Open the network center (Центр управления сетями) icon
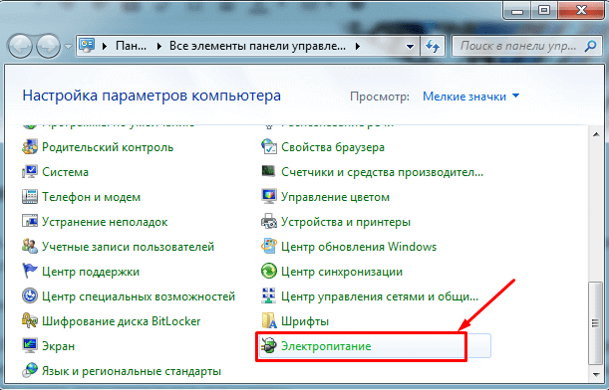The width and height of the screenshot is (609, 390). click(x=269, y=296)
